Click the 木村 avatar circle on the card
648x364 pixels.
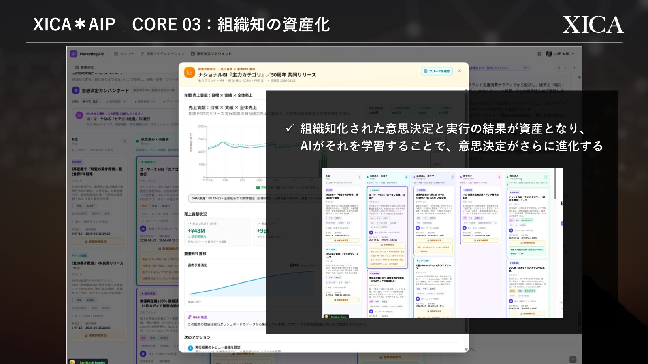tap(143, 229)
